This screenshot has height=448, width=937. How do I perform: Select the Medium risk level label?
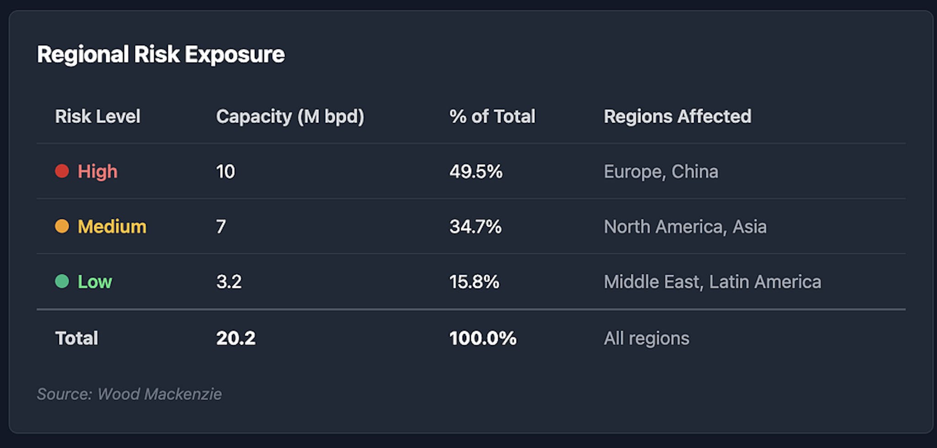pos(112,227)
